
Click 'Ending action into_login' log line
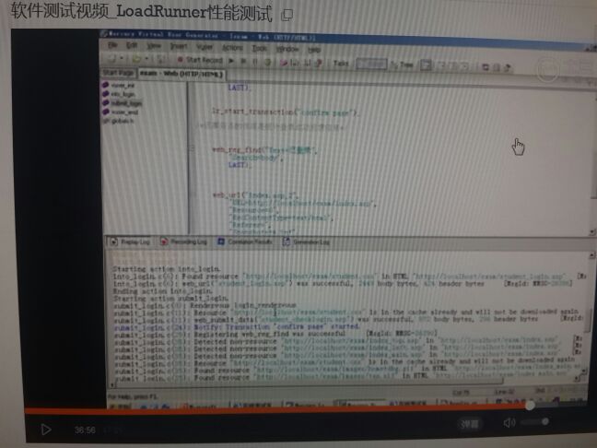[x=163, y=290]
